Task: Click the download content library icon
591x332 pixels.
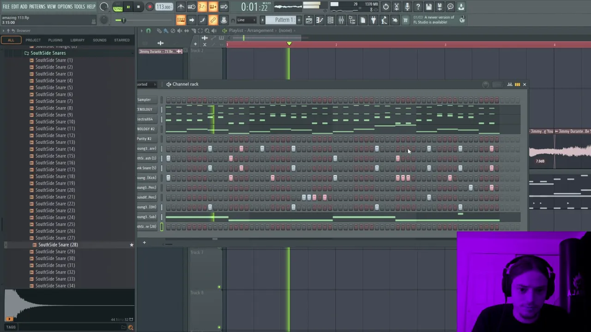Action: (461, 7)
